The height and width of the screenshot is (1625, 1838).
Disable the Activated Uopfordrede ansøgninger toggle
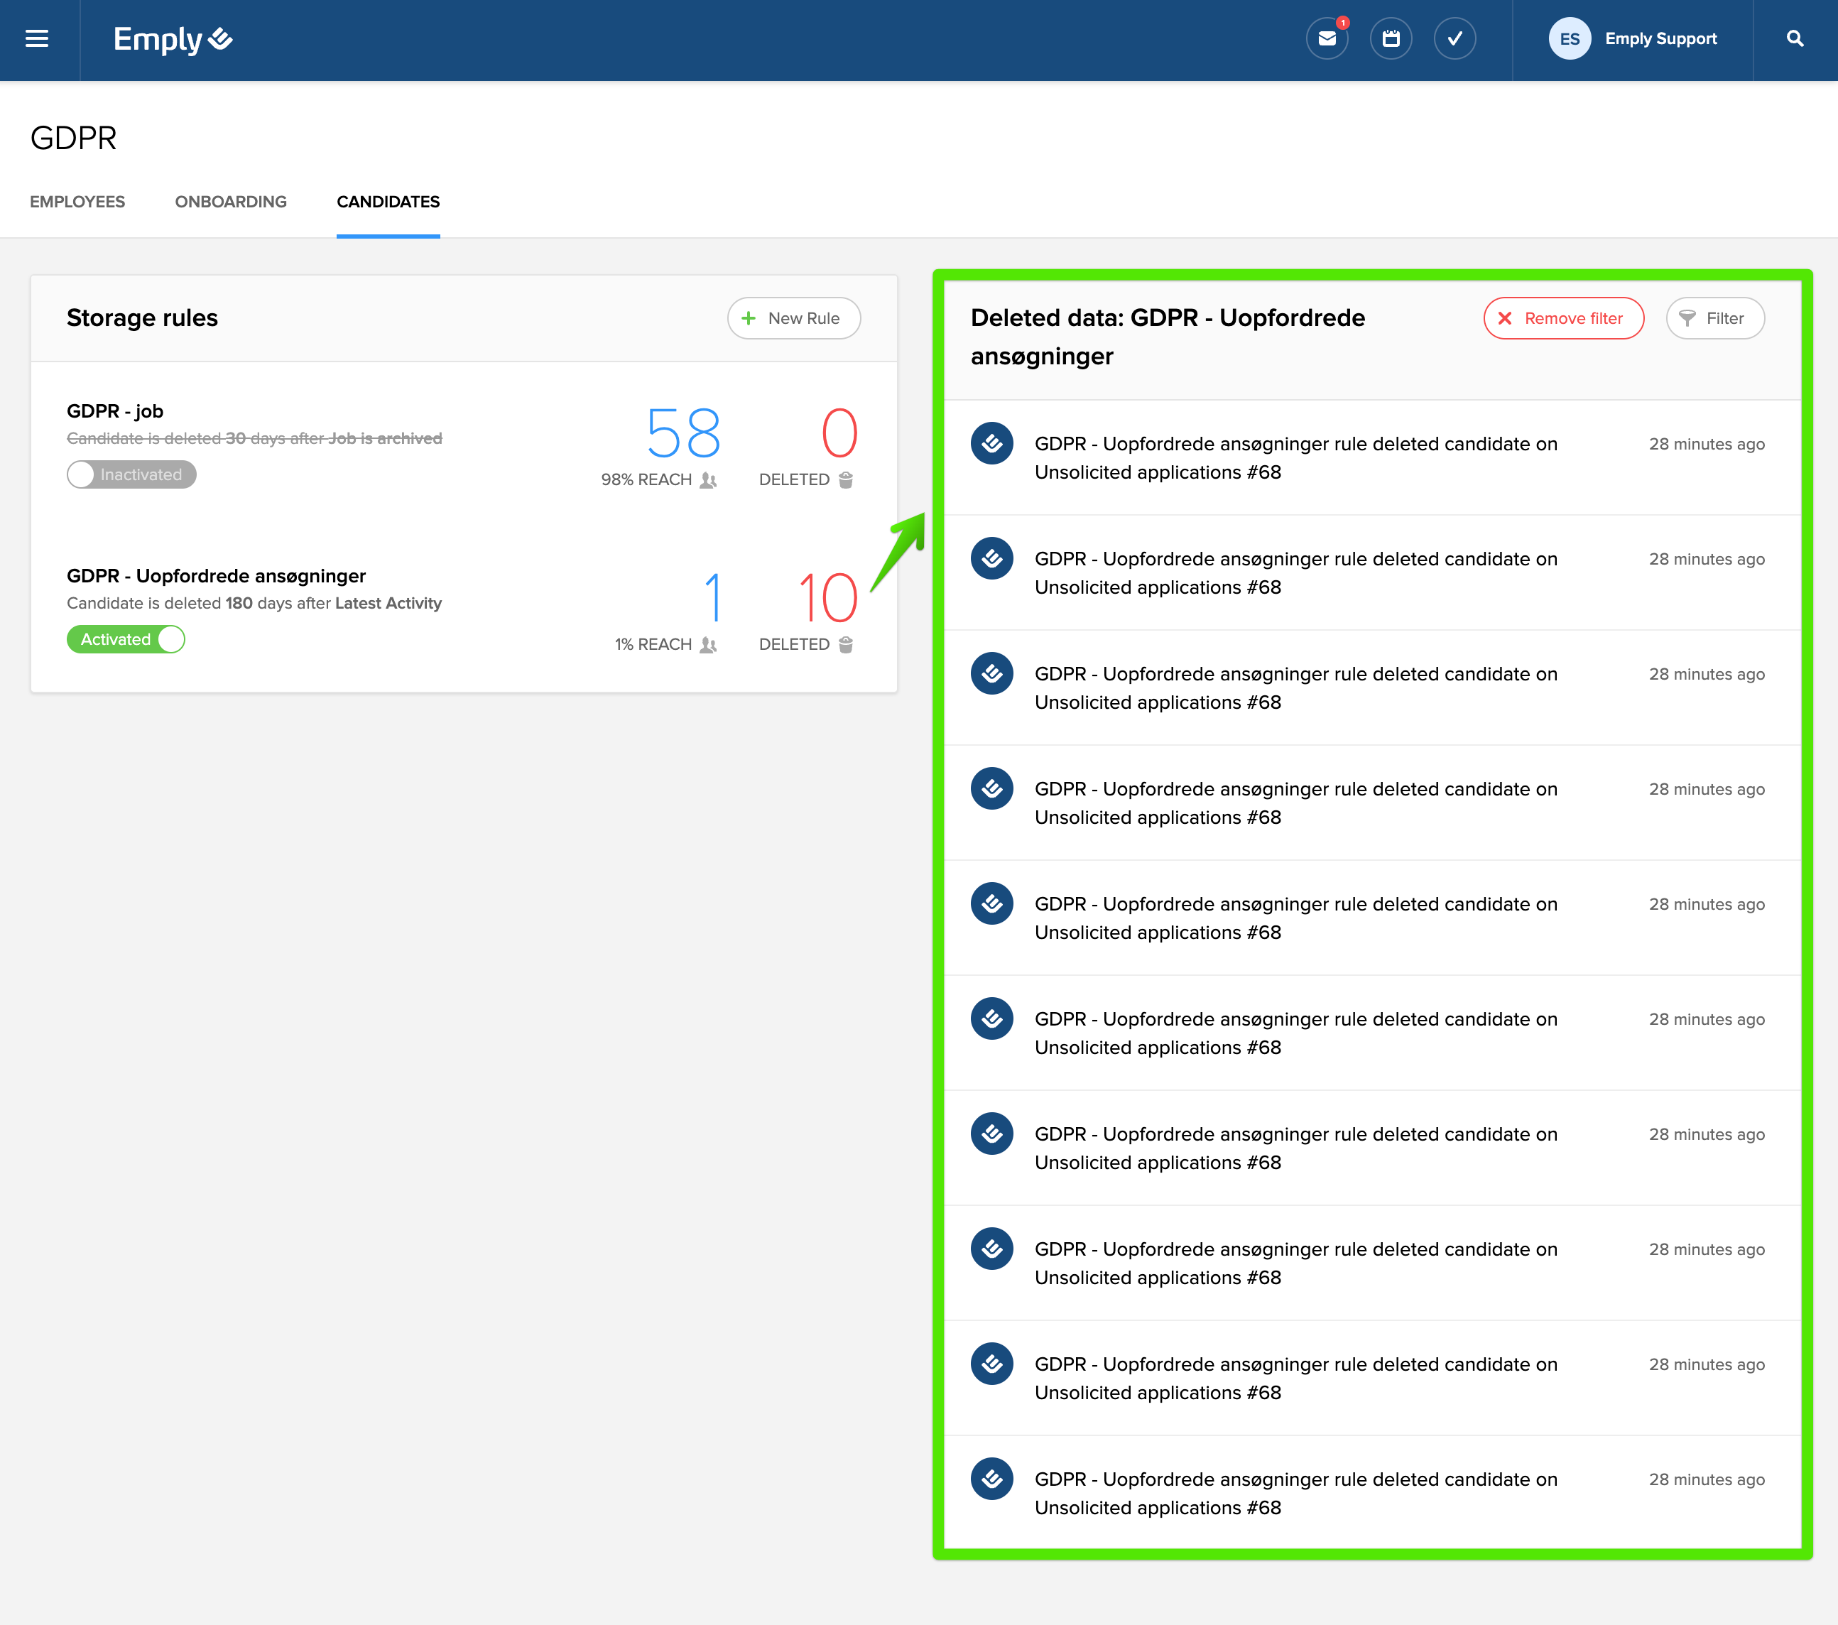pos(126,638)
